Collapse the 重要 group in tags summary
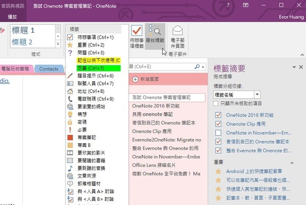Viewport: 306px width, 205px height. coord(292,162)
